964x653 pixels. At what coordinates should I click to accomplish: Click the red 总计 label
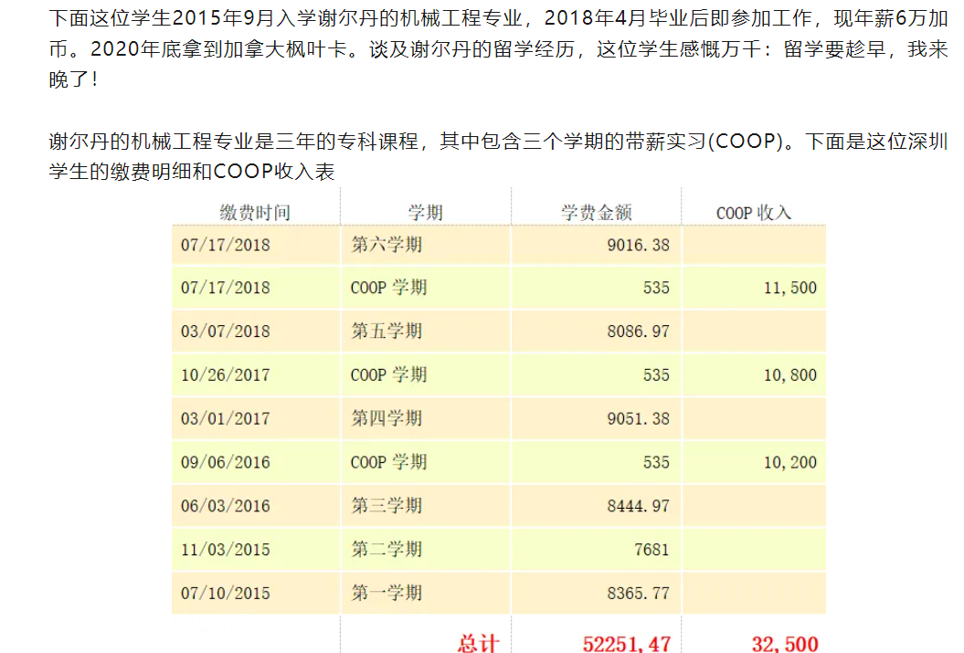478,643
